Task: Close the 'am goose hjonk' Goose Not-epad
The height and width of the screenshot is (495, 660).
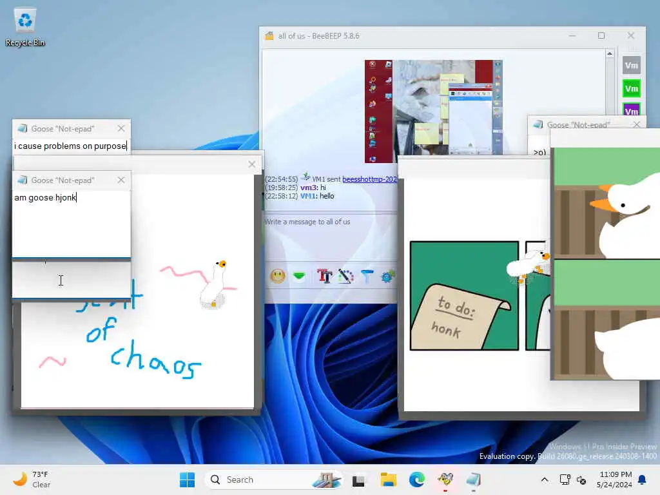Action: pos(121,180)
